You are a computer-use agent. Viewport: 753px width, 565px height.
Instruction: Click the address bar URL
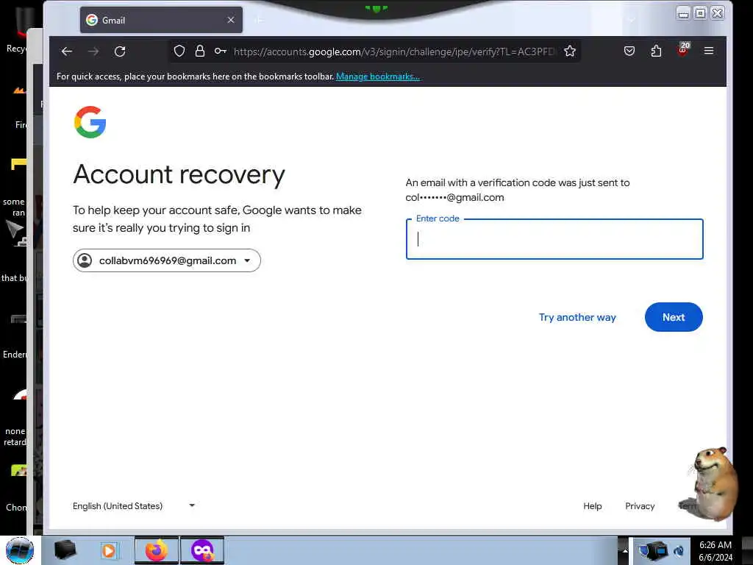click(x=394, y=51)
